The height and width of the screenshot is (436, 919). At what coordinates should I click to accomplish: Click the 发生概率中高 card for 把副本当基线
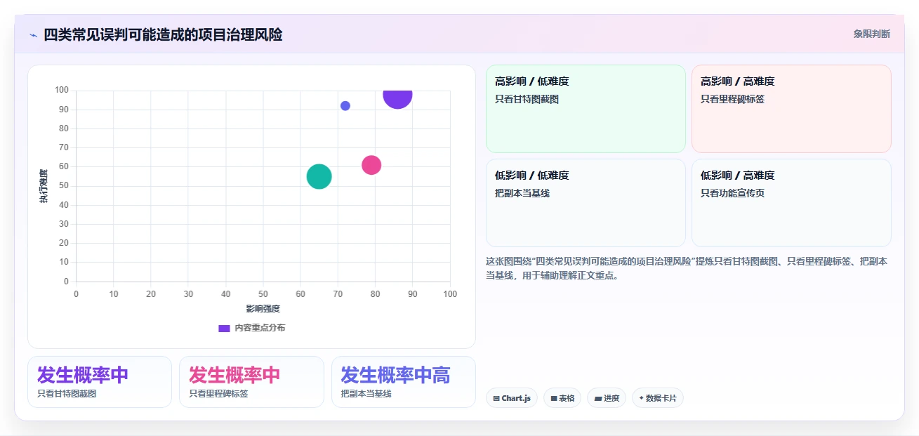404,382
